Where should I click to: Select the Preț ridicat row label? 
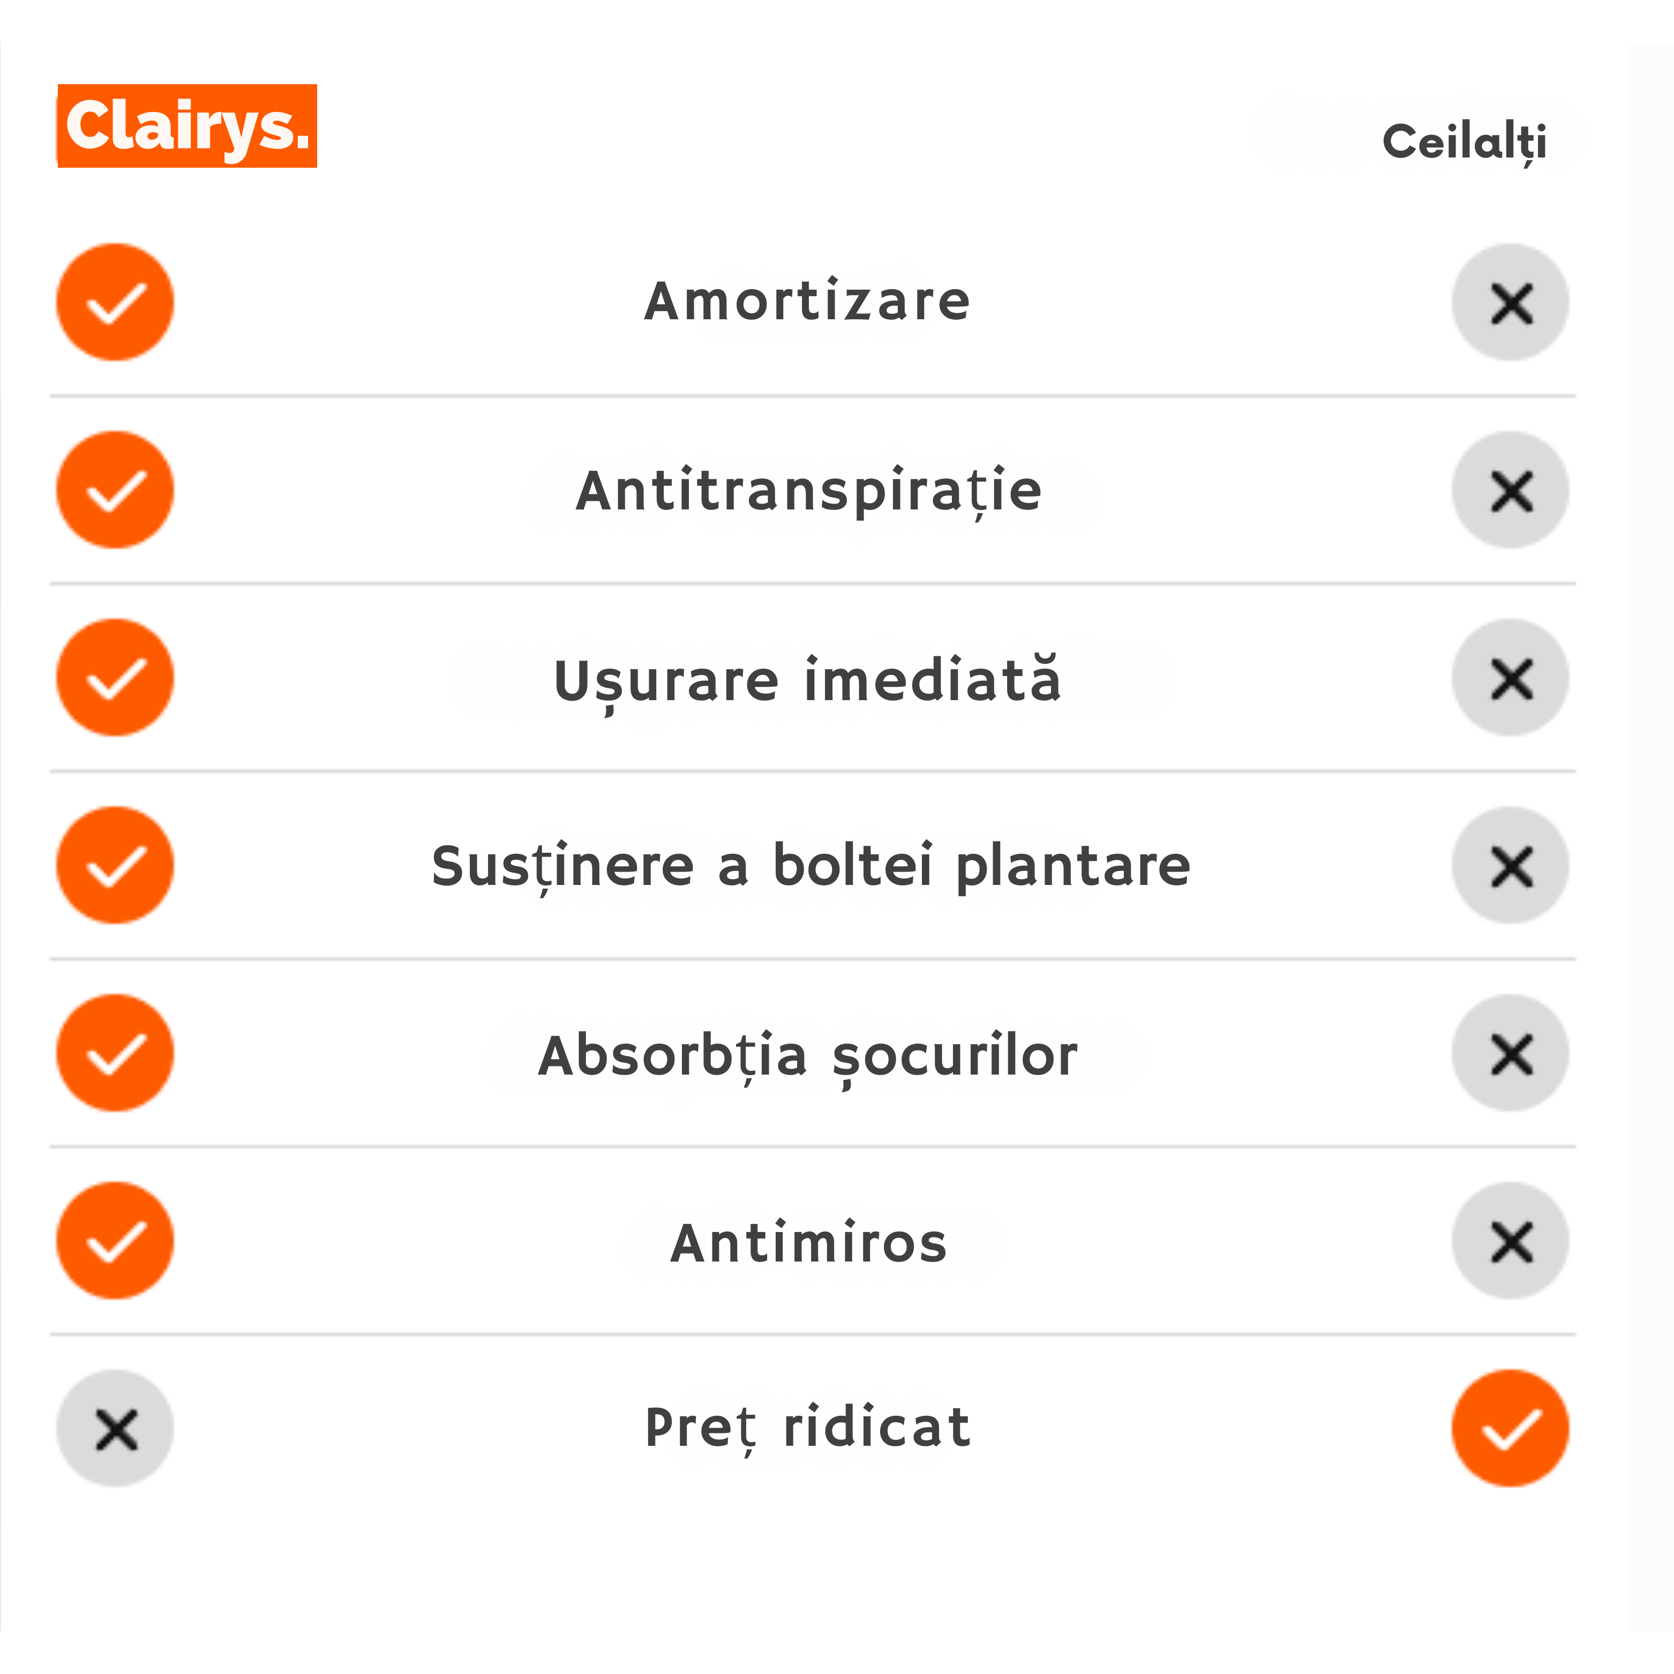click(x=808, y=1428)
